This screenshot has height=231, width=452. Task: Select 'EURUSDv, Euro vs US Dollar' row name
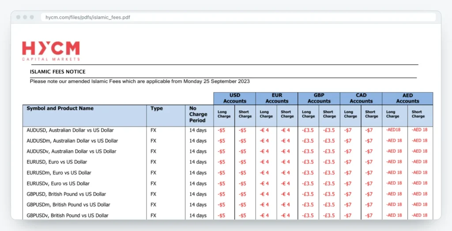pos(58,183)
